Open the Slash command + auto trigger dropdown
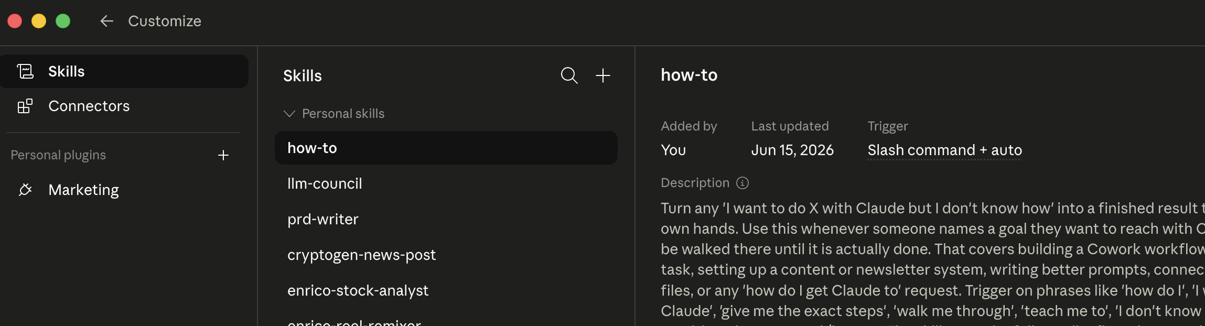 point(944,150)
